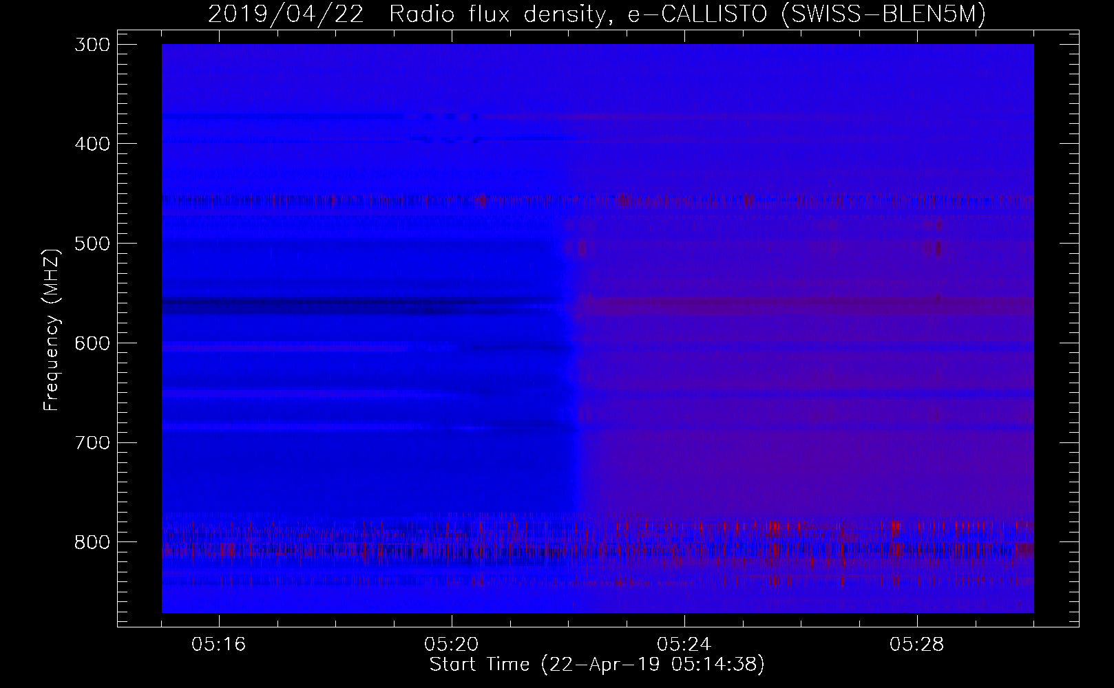Click the '400' frequency tick label

(91, 144)
